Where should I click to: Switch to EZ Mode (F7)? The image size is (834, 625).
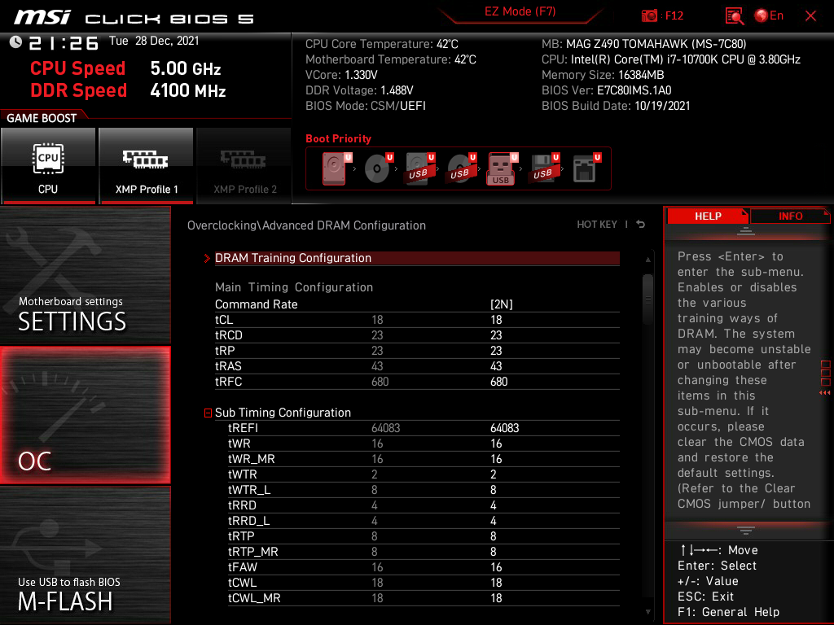520,11
